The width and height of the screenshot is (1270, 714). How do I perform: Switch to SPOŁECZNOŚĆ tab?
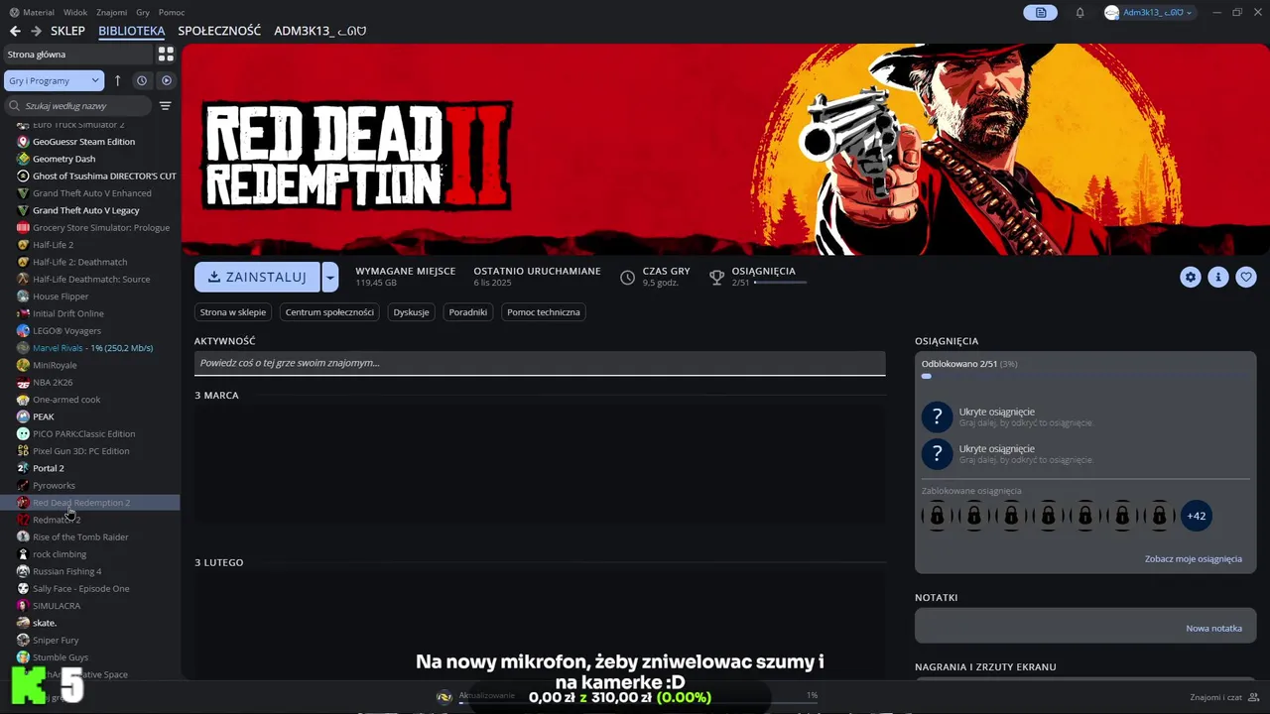point(219,31)
